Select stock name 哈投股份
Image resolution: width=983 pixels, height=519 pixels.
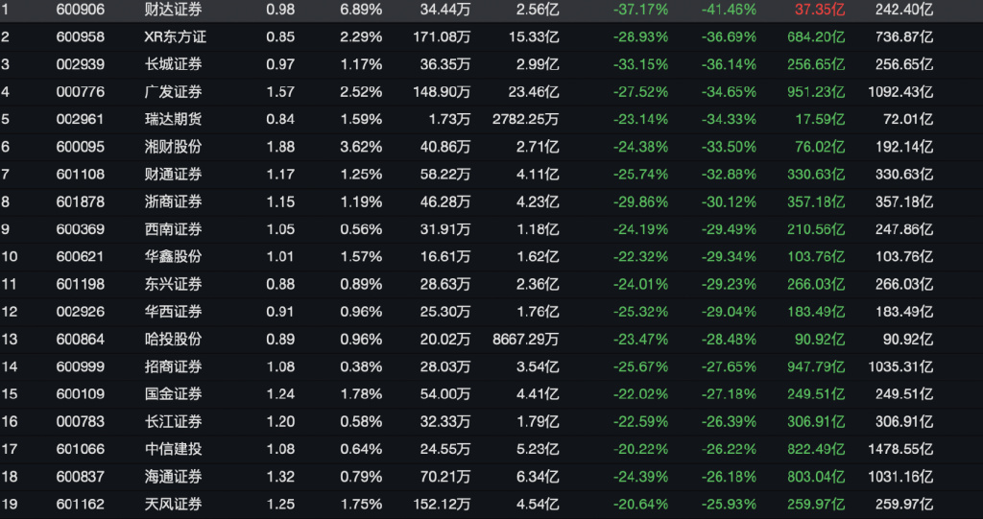(x=173, y=339)
